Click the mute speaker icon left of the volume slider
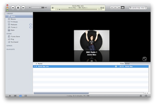Screen dimensions: 156x105 coord(30,8)
